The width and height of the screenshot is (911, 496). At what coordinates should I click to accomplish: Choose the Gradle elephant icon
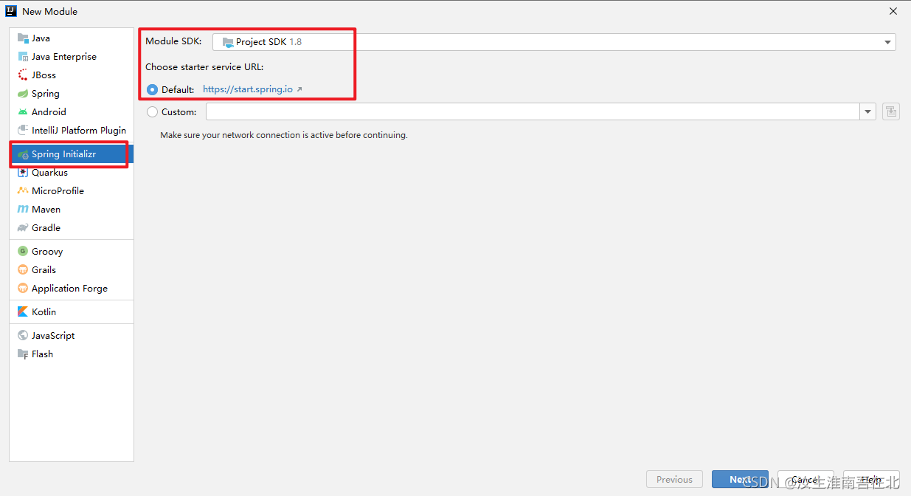pyautogui.click(x=23, y=228)
